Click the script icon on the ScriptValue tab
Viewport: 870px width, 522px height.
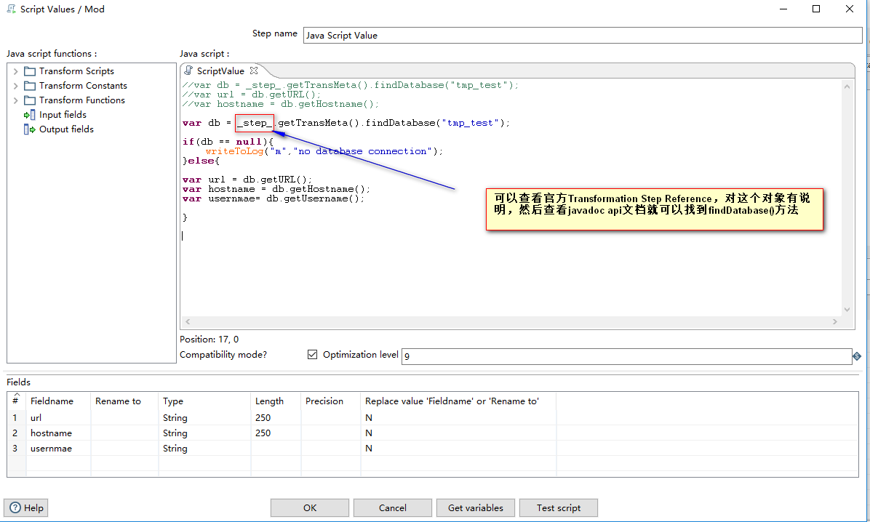pyautogui.click(x=188, y=71)
